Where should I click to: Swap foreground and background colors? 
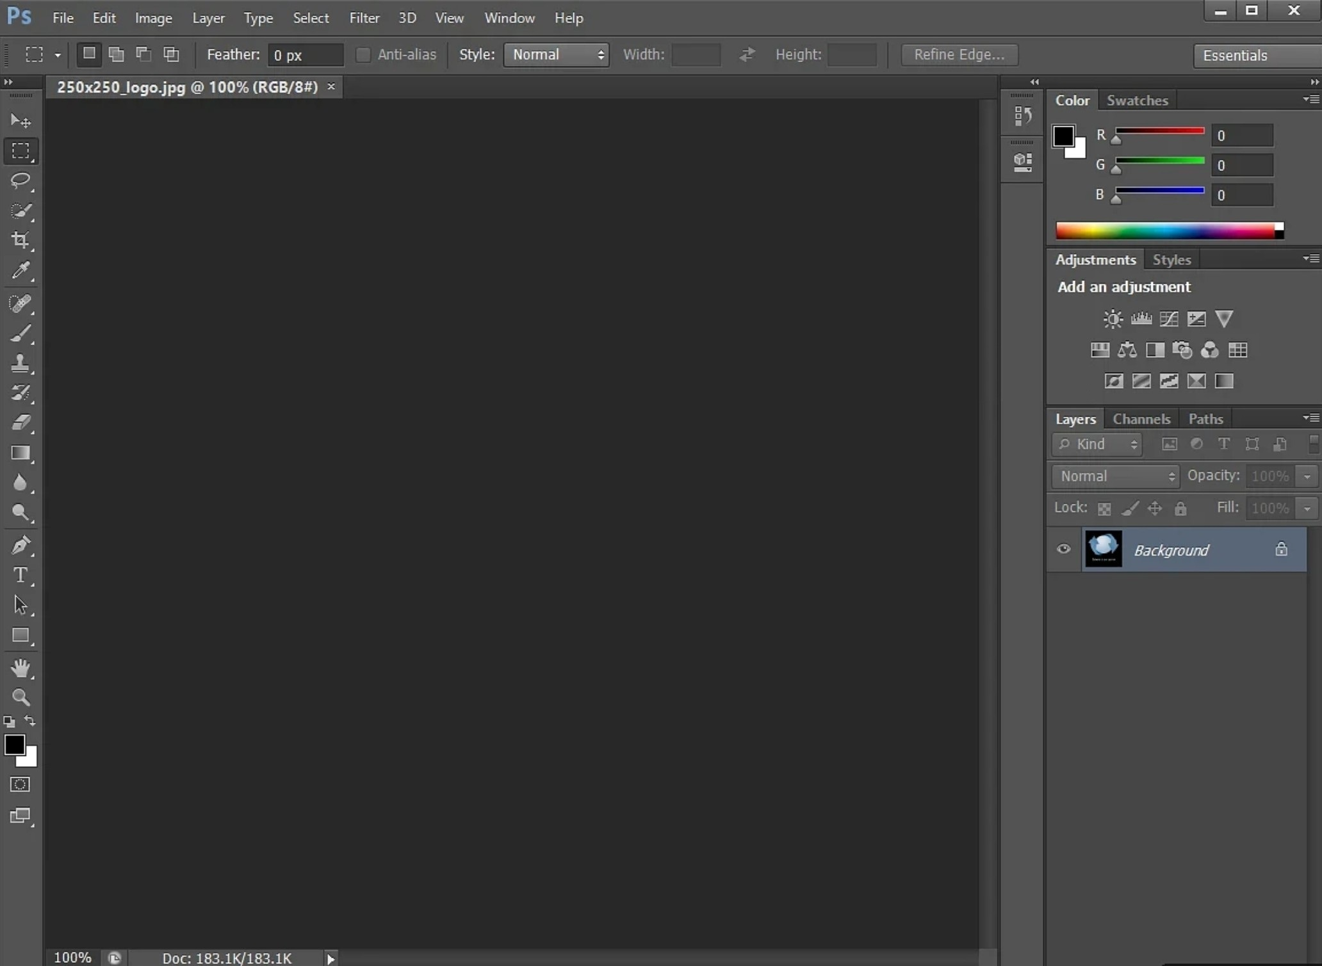coord(29,721)
